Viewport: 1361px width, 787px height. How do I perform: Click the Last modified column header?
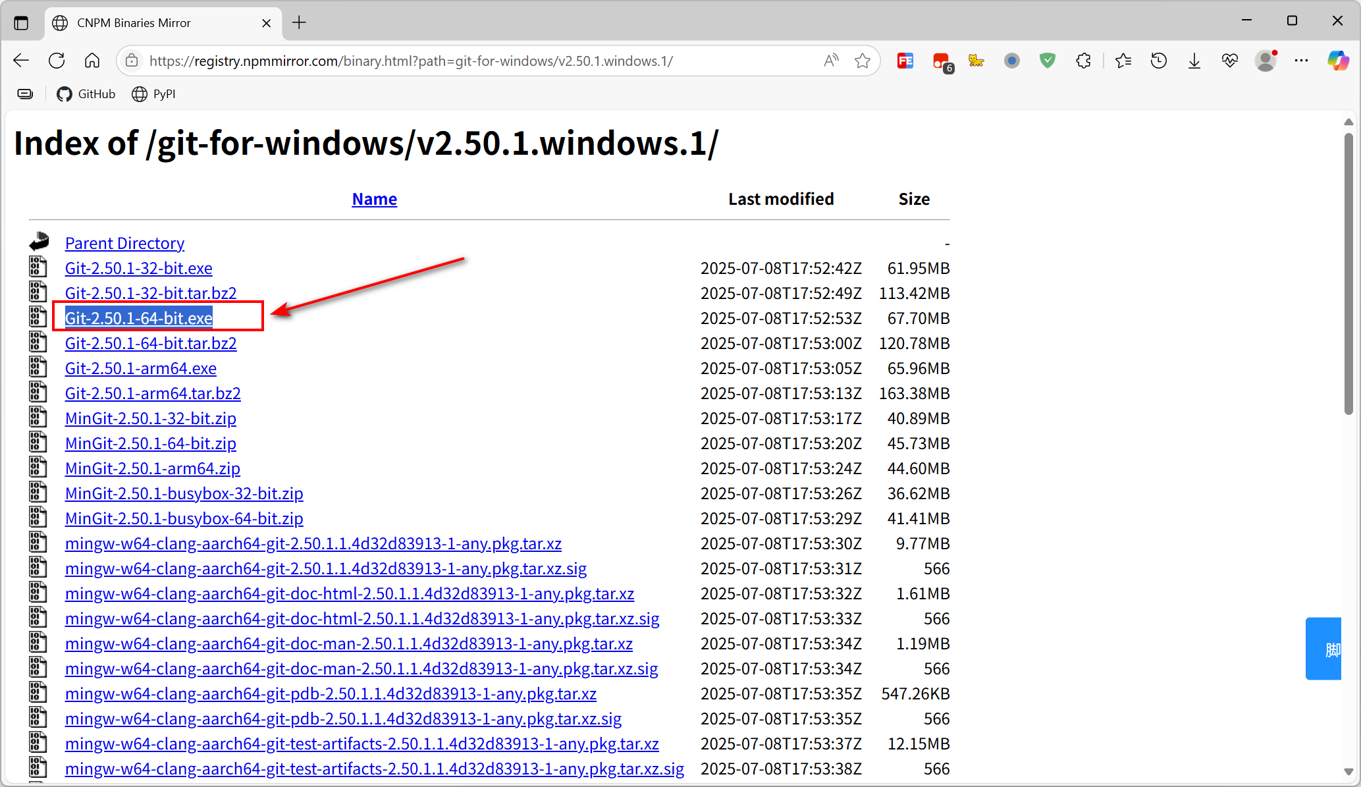781,199
